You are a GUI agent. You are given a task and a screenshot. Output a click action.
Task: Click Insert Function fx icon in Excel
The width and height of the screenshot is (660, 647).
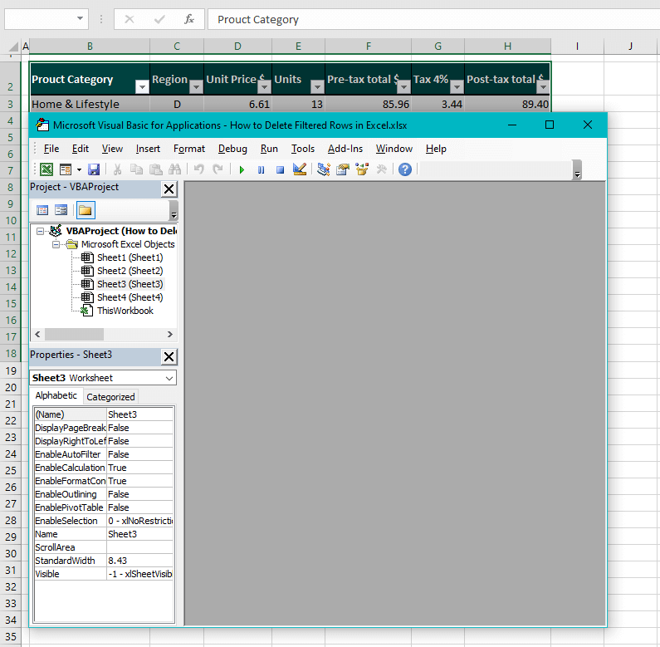pyautogui.click(x=189, y=19)
